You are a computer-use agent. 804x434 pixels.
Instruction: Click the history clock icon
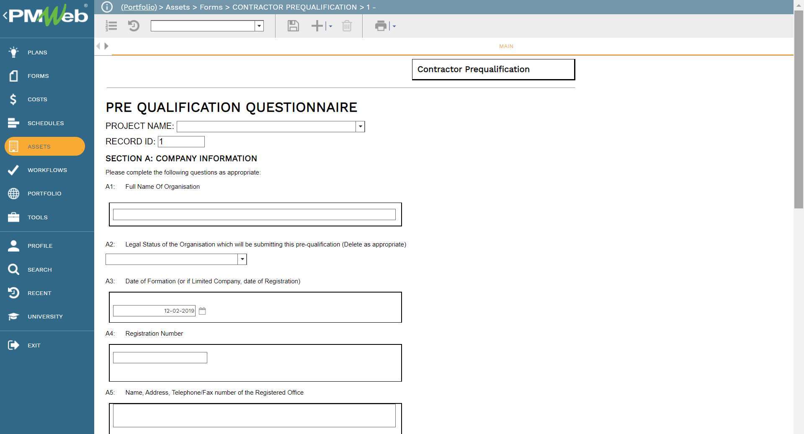(x=134, y=26)
